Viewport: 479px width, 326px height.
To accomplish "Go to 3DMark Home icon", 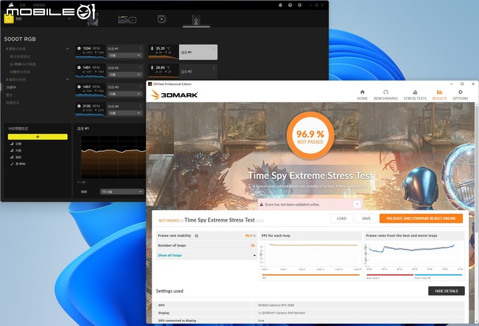I will tap(363, 92).
